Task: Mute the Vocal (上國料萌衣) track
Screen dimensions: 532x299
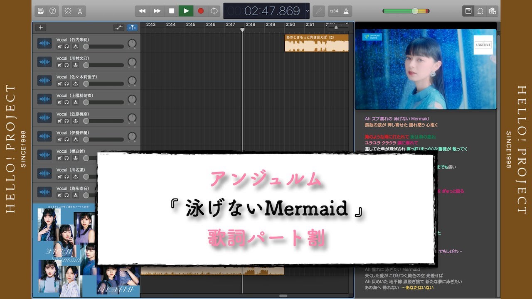Action: 60,102
